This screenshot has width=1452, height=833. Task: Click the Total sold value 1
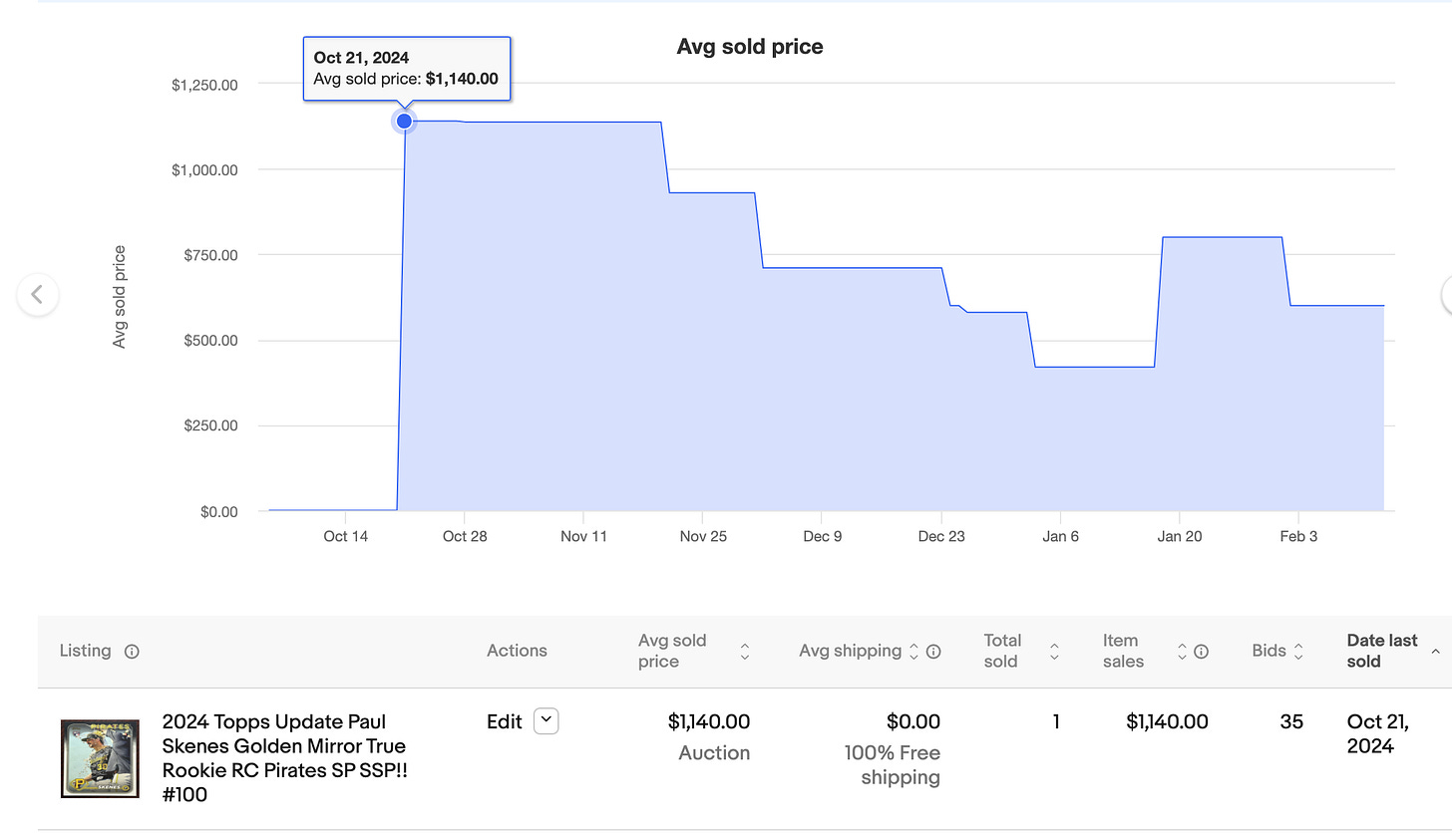pyautogui.click(x=1056, y=721)
